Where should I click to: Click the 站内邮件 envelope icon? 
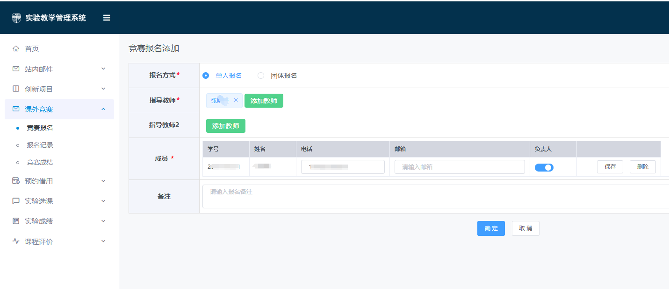[x=15, y=68]
